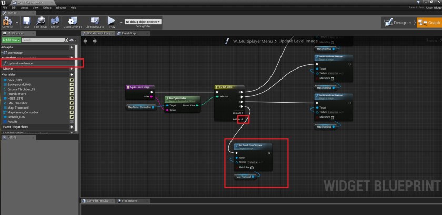442x215 pixels.
Task: Click the My Blueprint search field
Action: point(43,40)
